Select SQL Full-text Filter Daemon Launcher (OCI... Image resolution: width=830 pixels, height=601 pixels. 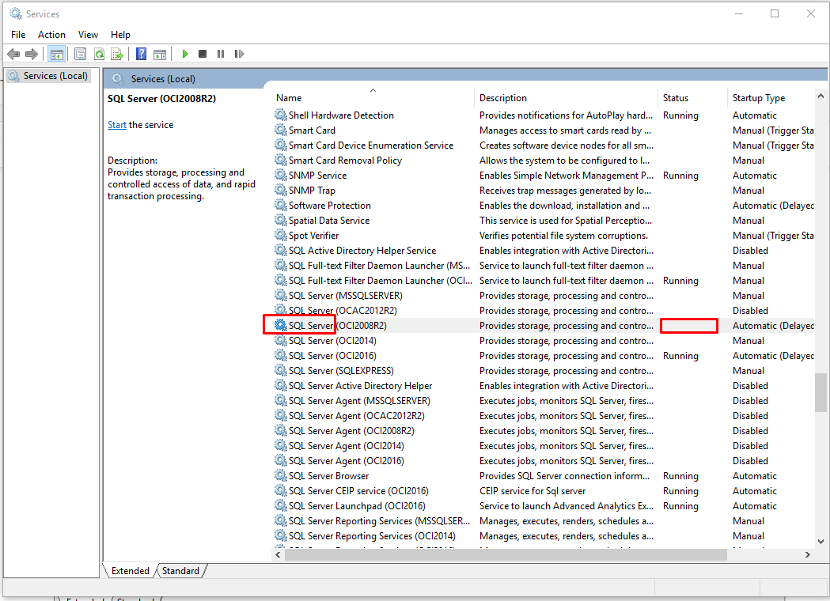click(x=544, y=281)
